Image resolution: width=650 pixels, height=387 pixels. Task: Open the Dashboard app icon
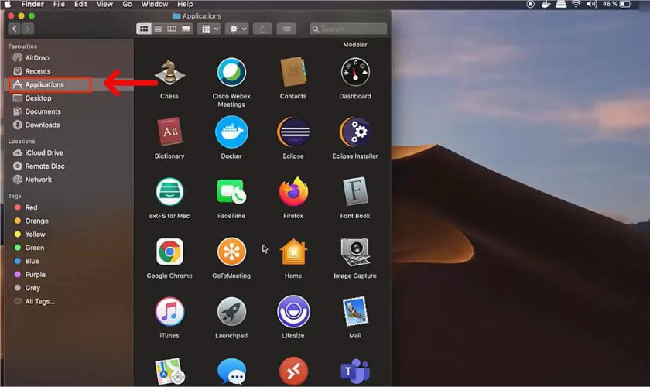[x=355, y=73]
